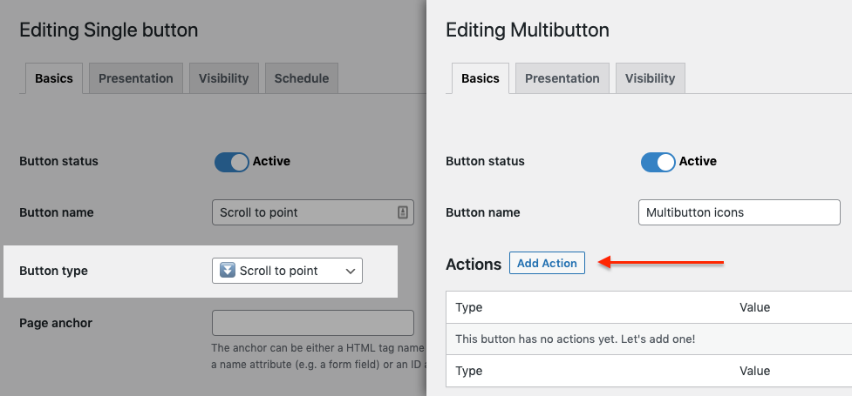Click the Editing Multibutton heading
The height and width of the screenshot is (396, 852).
click(527, 30)
